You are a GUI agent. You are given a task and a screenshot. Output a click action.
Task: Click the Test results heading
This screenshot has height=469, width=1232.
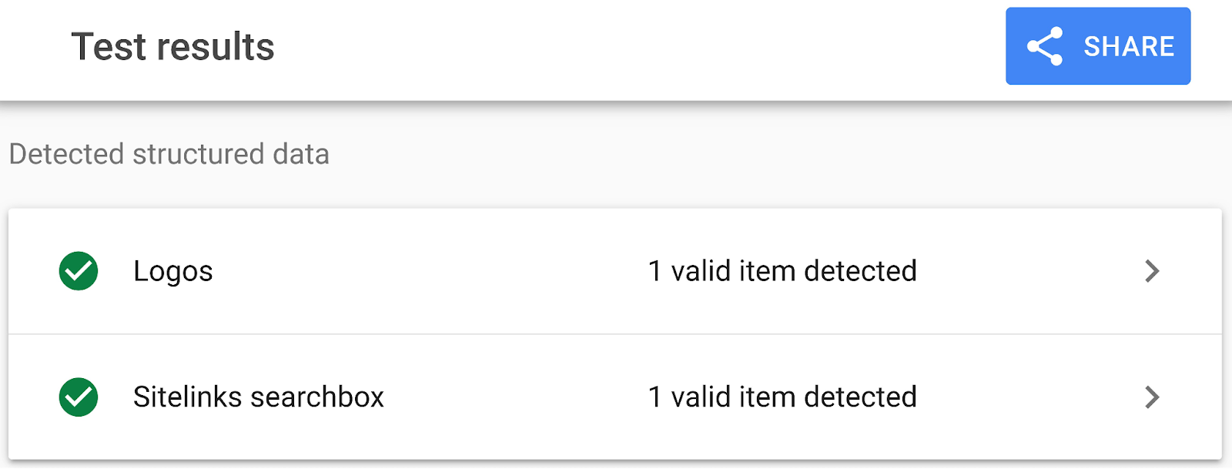[172, 46]
